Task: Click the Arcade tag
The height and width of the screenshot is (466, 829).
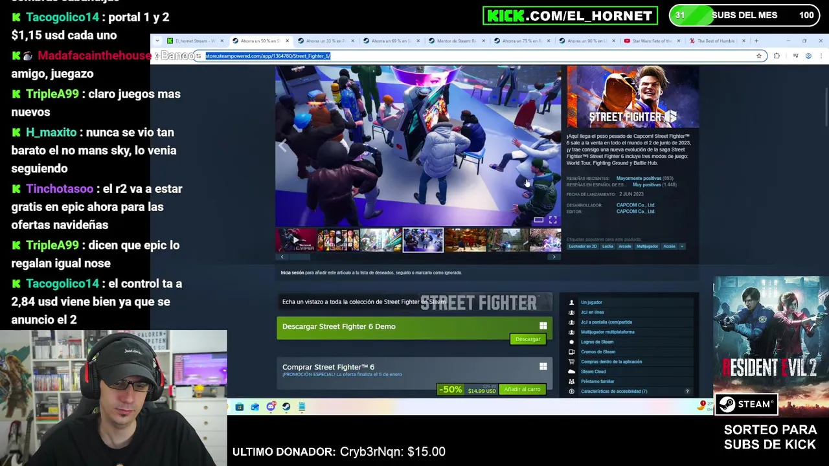Action: pyautogui.click(x=624, y=246)
